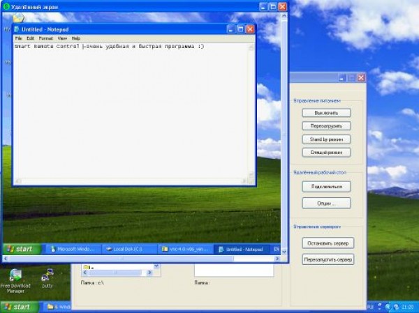
Task: Click the left arrow of remote screen horizontal scrollbar
Action: tap(6, 259)
